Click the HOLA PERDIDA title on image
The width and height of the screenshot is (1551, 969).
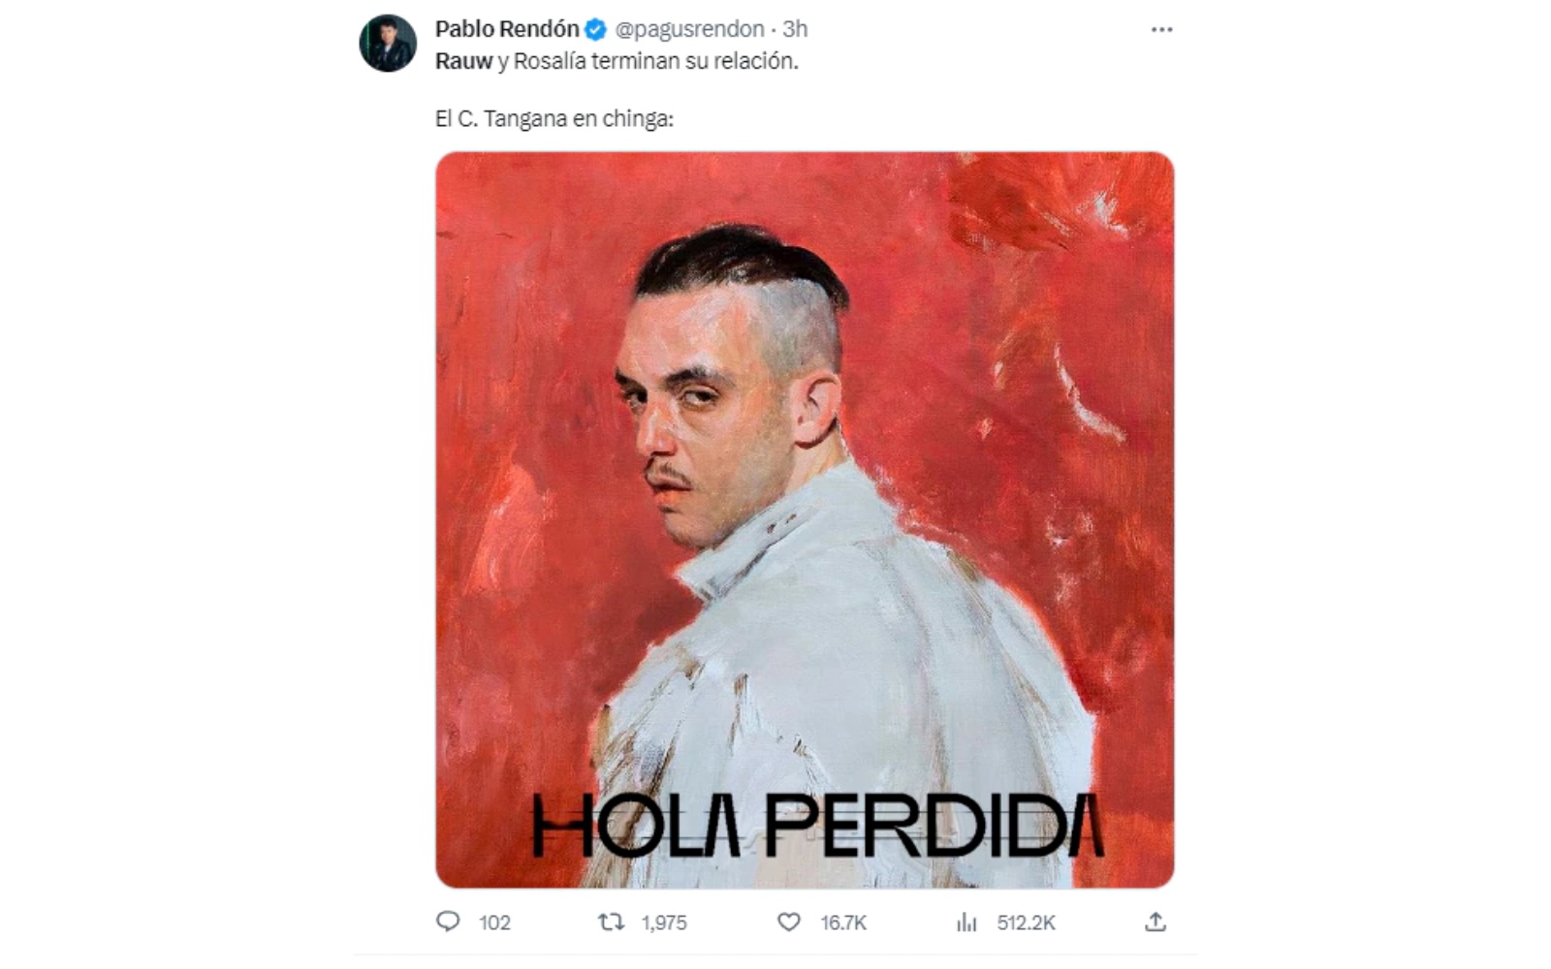pyautogui.click(x=819, y=826)
